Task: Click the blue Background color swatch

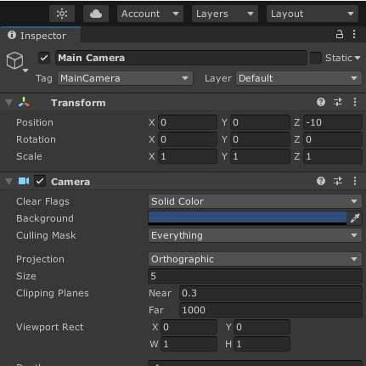Action: [247, 218]
